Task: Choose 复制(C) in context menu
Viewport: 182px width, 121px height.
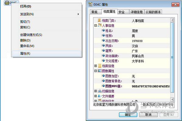Action: coord(47,27)
